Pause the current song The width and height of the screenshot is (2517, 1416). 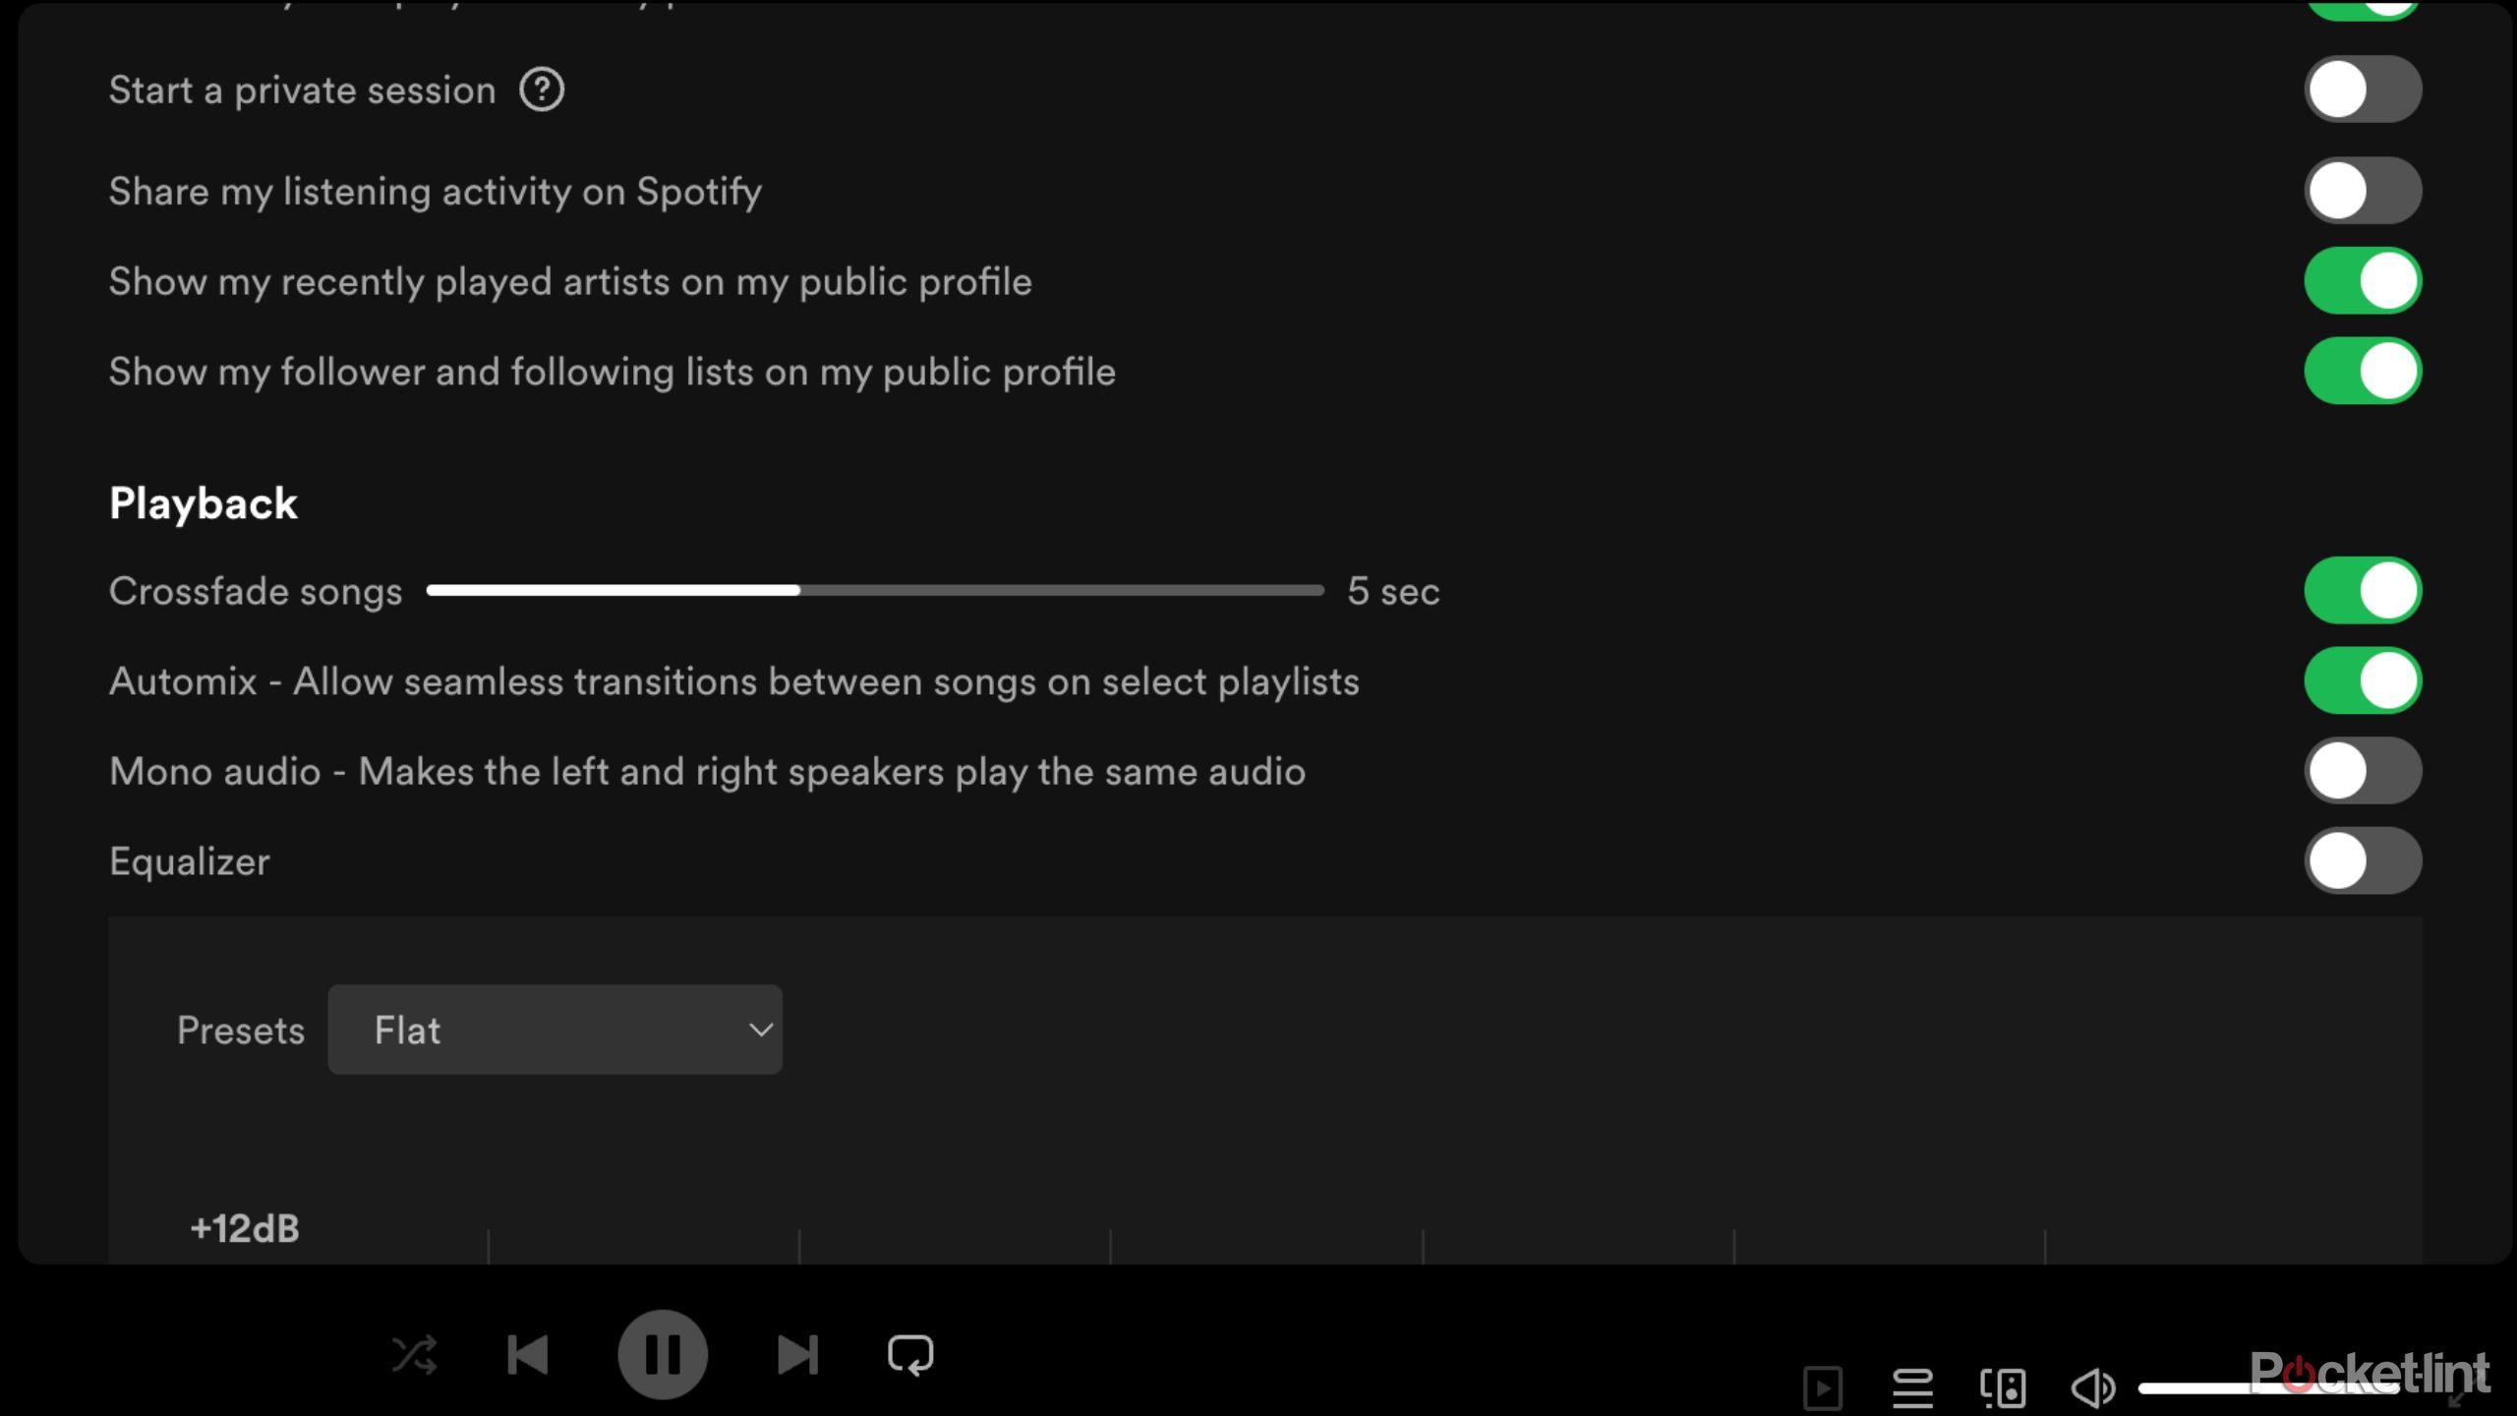663,1355
